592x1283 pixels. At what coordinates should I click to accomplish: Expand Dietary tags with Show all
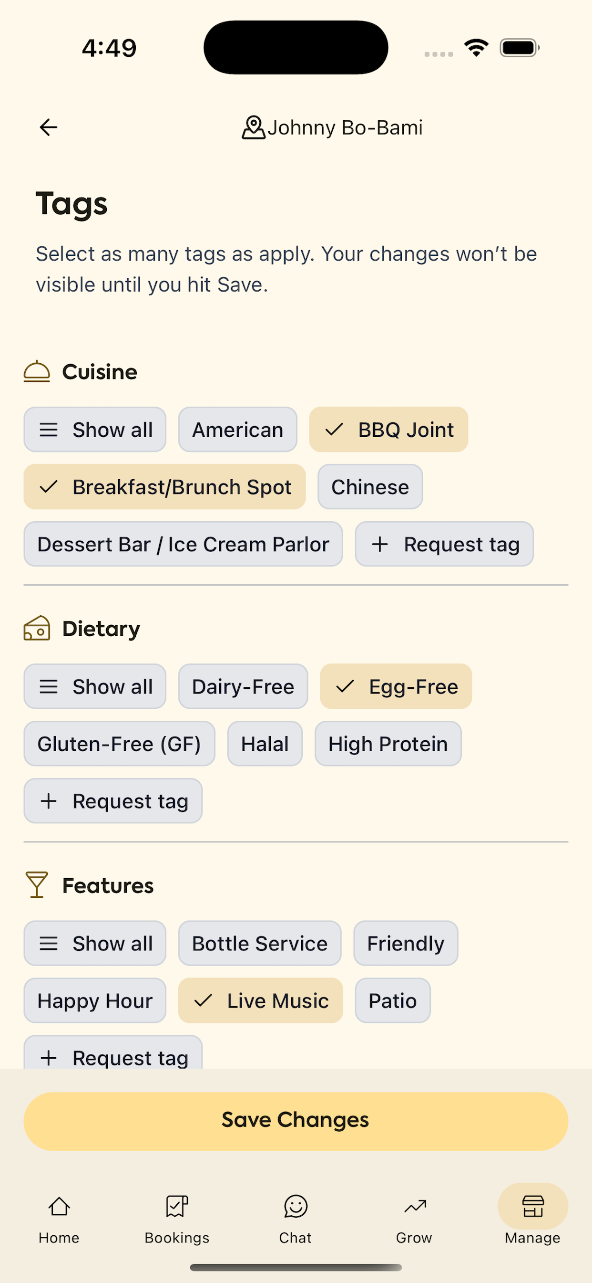coord(95,686)
